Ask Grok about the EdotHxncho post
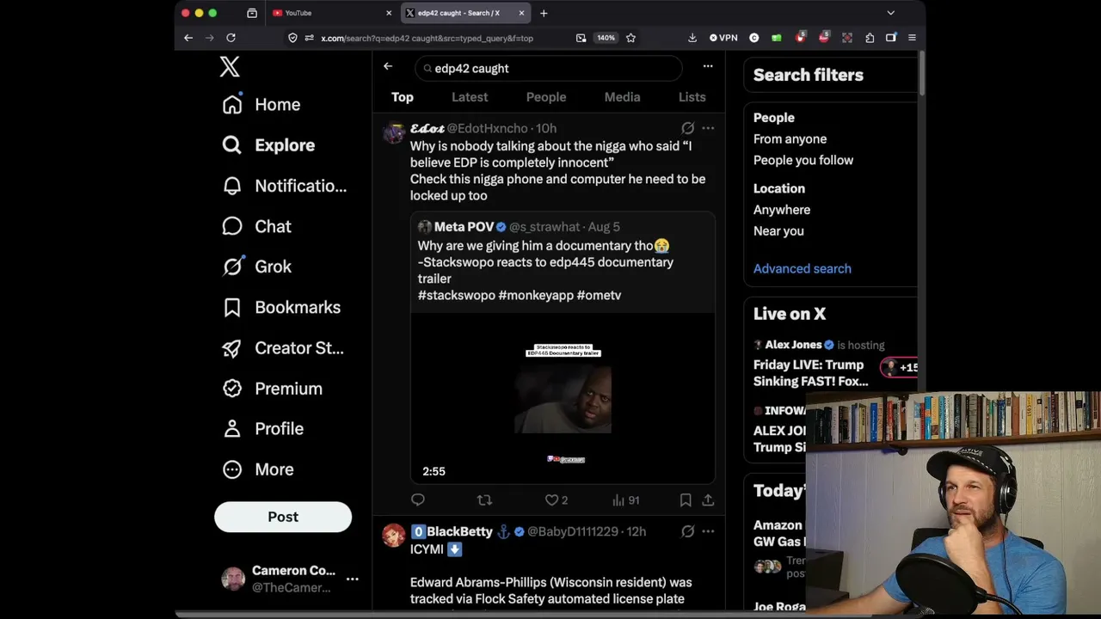 click(x=687, y=128)
